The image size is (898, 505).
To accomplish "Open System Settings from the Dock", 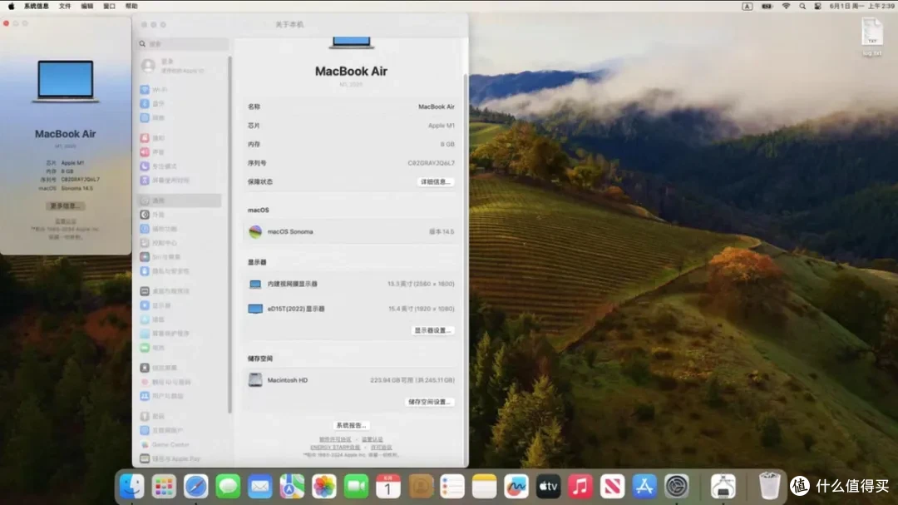I will coord(676,487).
